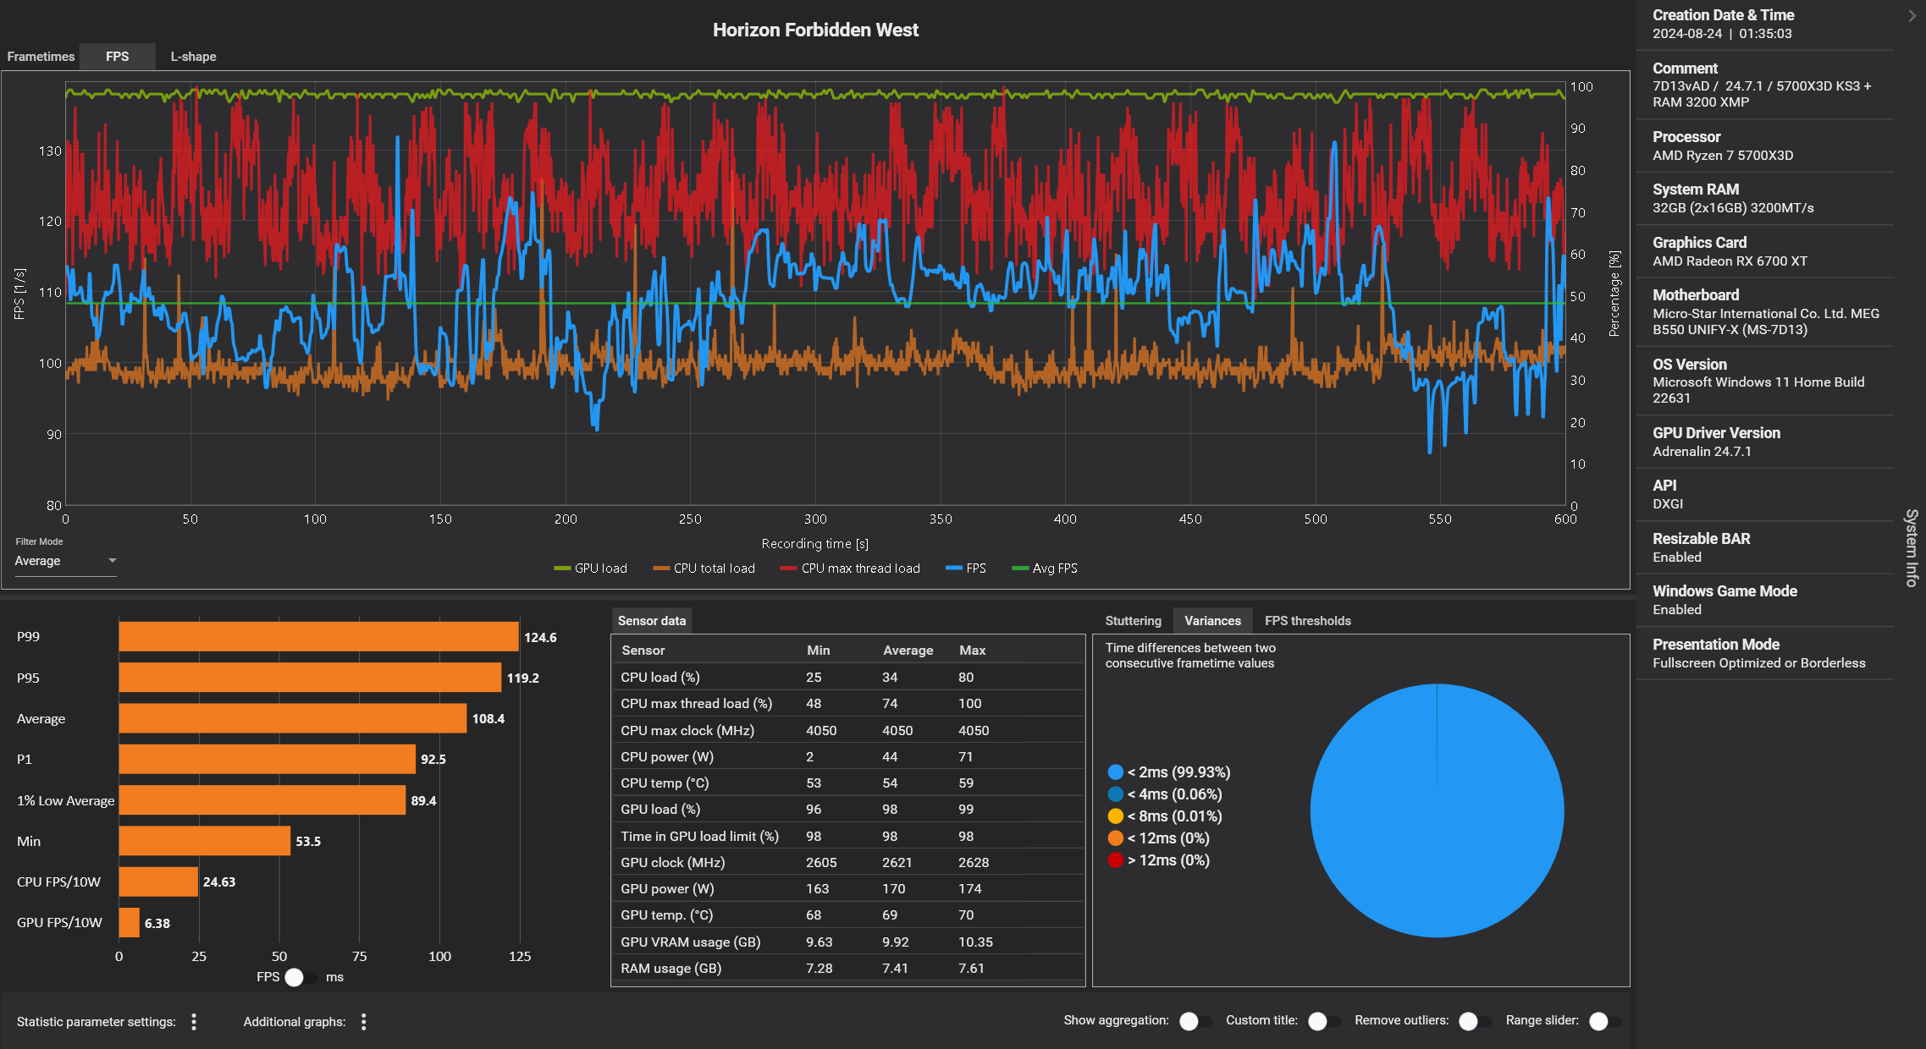
Task: Open Filter Mode Average dropdown
Action: pos(65,561)
